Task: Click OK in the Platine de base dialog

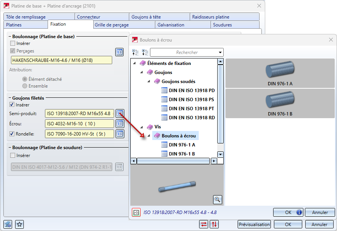Action: [x=288, y=224]
